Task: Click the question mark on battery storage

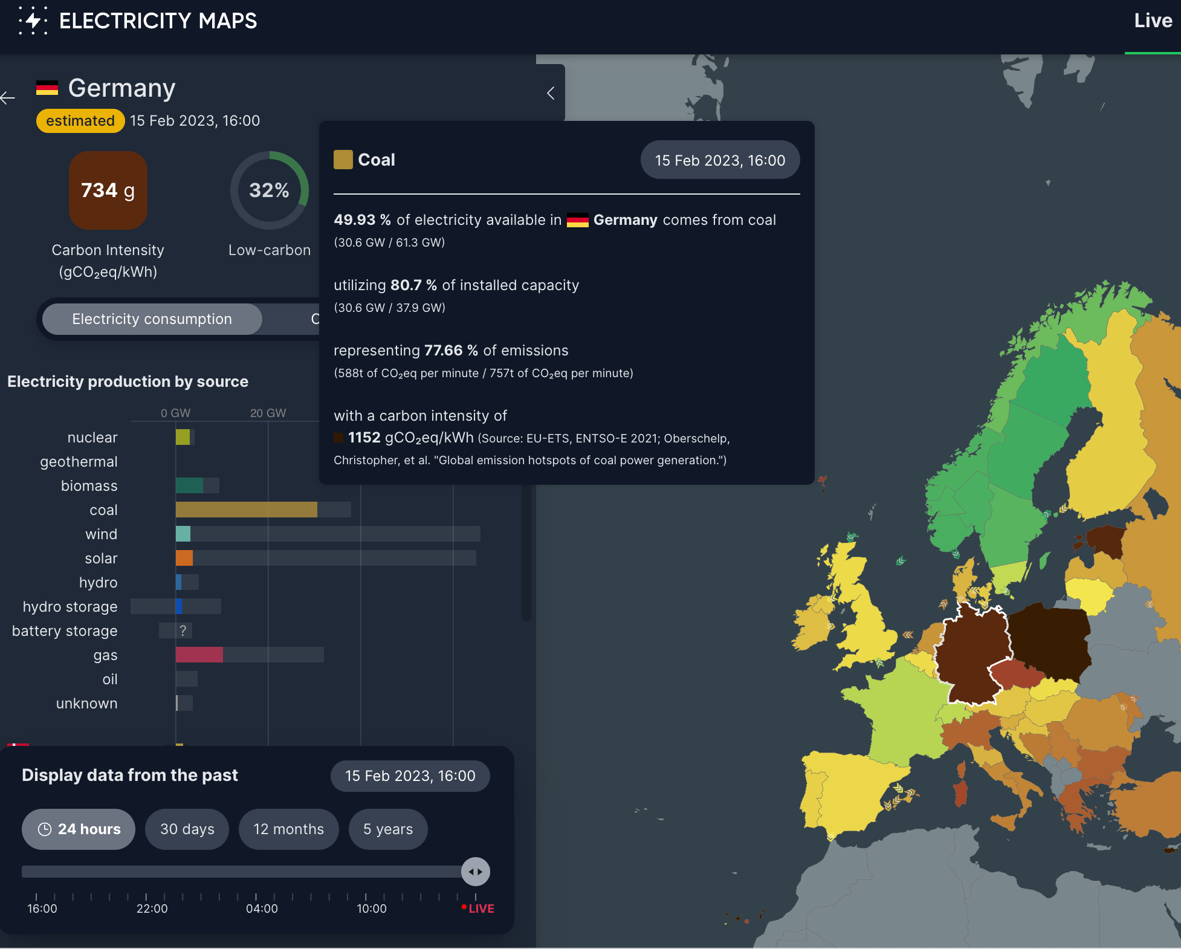Action: (x=183, y=630)
